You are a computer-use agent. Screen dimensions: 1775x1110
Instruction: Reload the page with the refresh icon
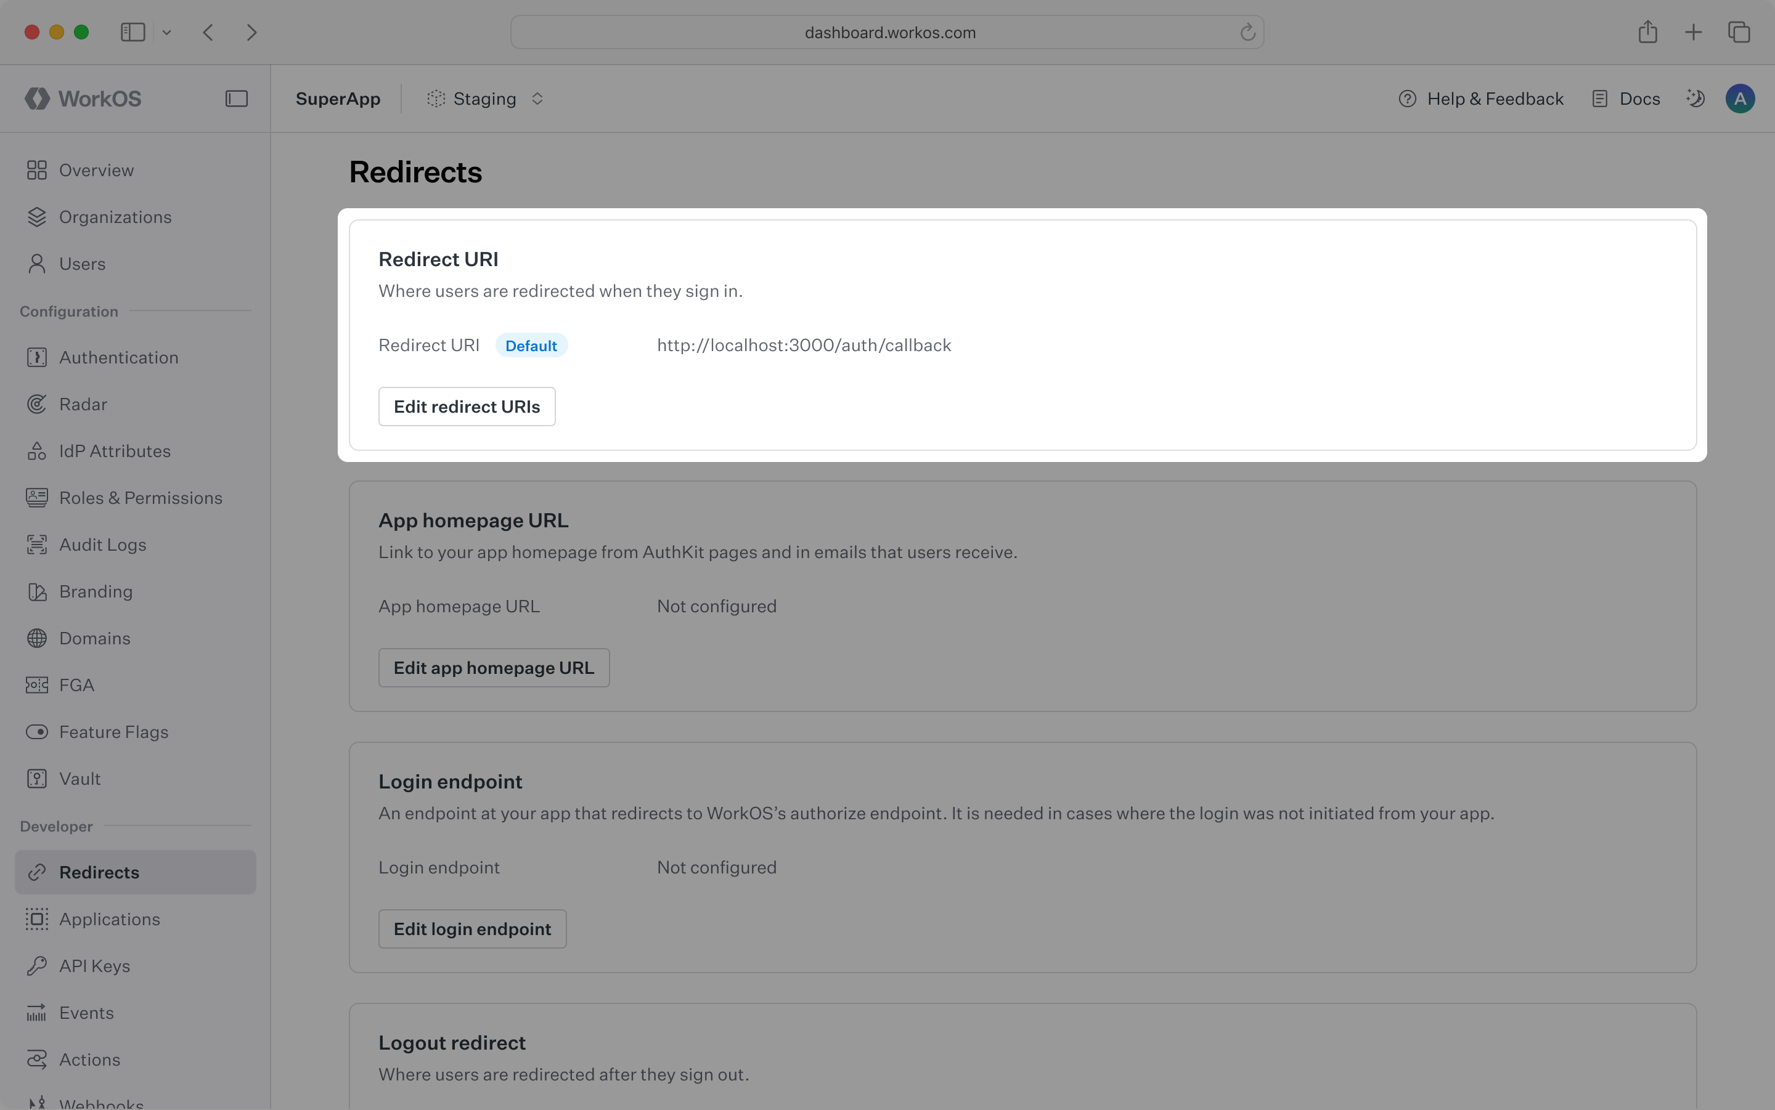1247,32
